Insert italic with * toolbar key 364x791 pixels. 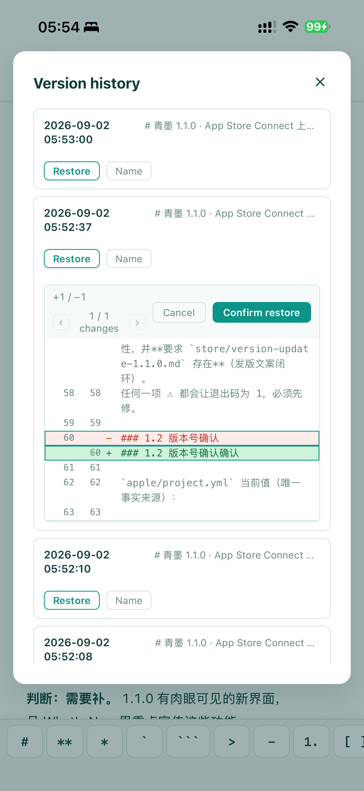pos(105,741)
